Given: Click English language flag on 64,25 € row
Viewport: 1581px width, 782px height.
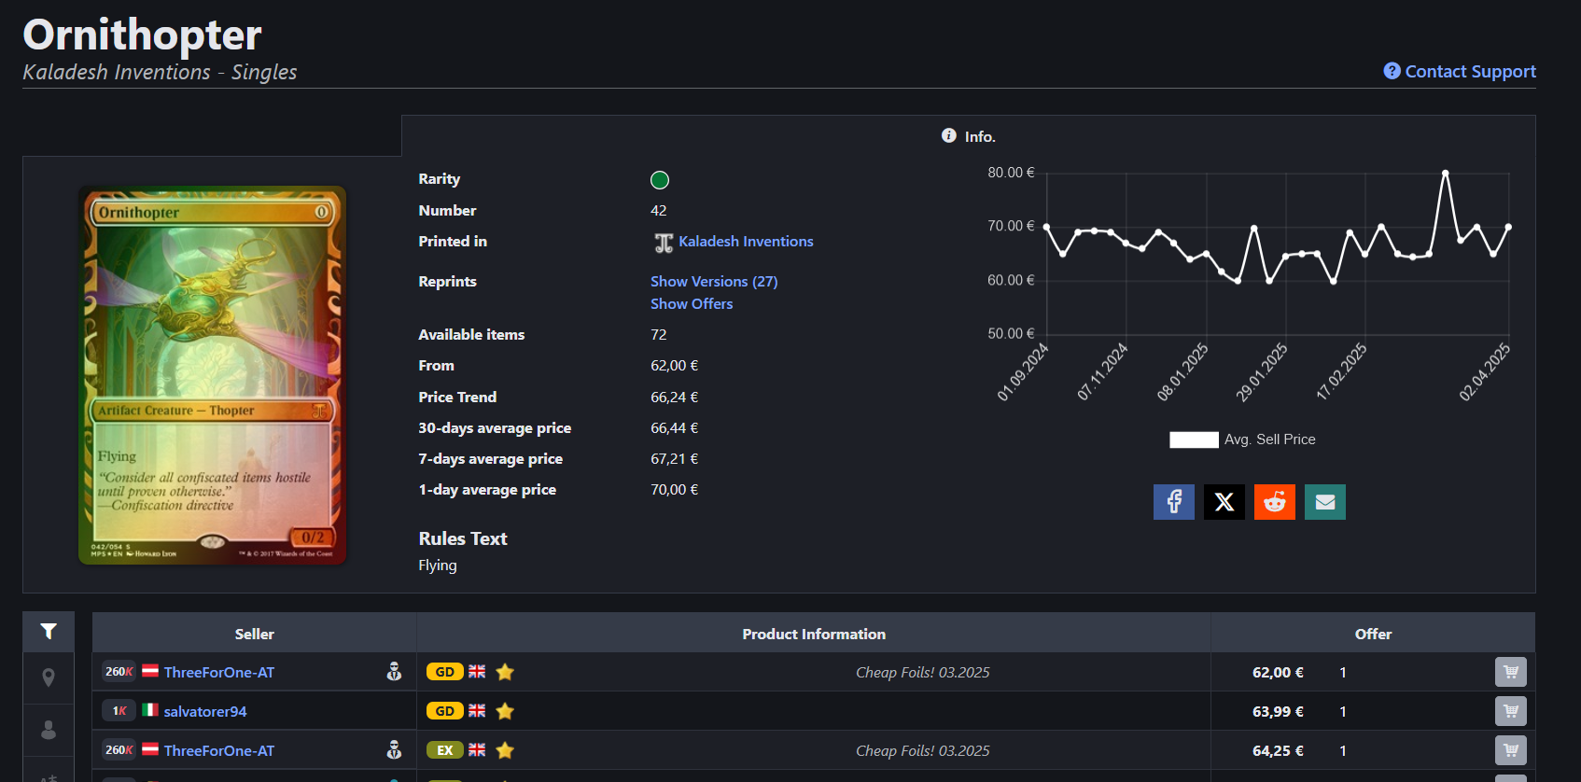Looking at the screenshot, I should point(477,749).
